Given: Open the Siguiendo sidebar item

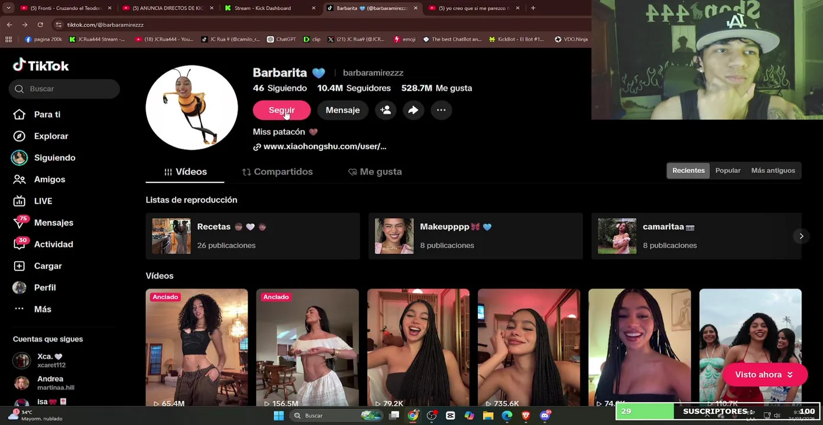Looking at the screenshot, I should click(x=44, y=158).
